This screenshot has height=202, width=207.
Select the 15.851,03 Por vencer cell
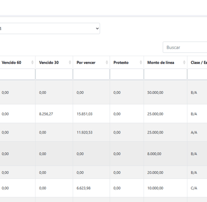[84, 114]
